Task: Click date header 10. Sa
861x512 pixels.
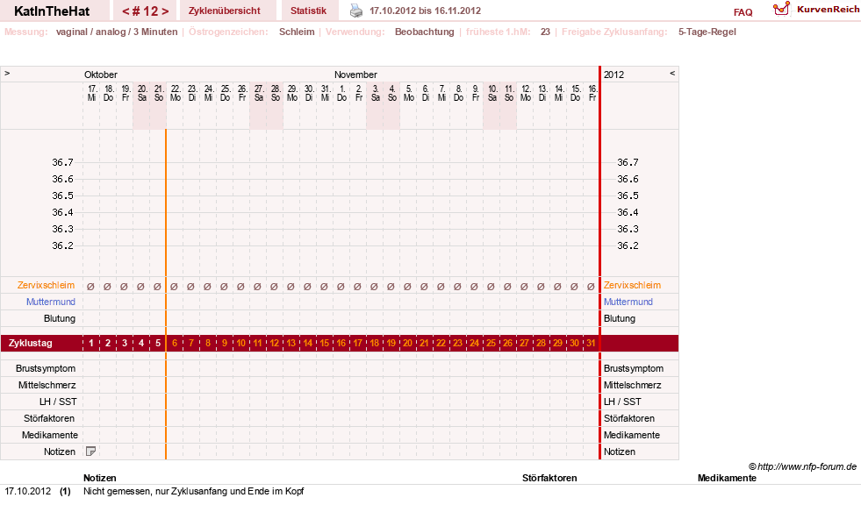Action: 492,93
